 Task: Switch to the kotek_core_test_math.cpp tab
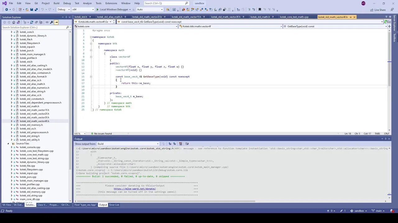tap(294, 17)
